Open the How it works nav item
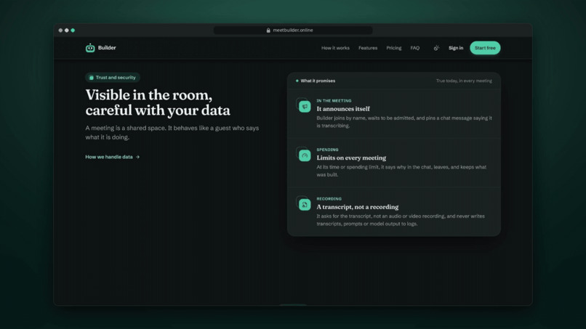 pyautogui.click(x=335, y=48)
